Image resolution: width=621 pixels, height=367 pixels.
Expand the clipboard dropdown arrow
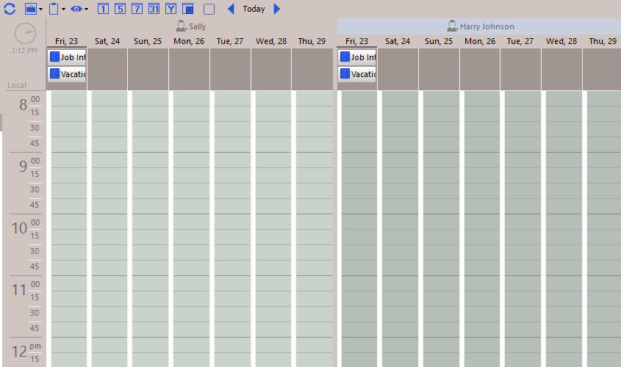(63, 10)
